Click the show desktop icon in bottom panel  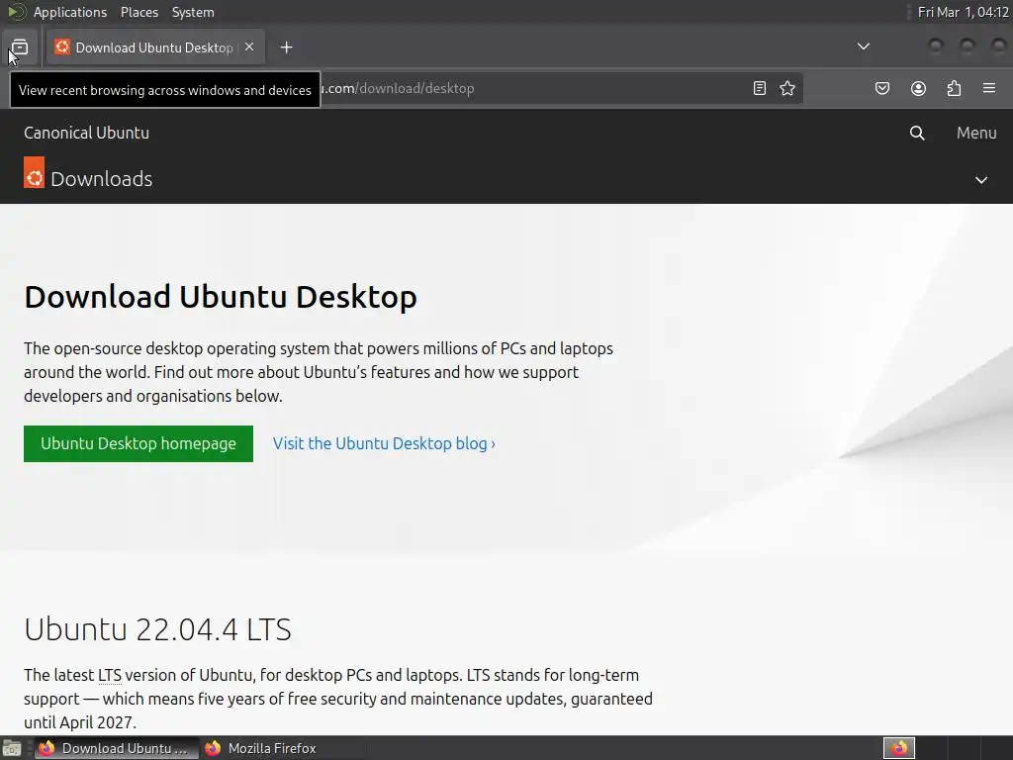coord(12,748)
